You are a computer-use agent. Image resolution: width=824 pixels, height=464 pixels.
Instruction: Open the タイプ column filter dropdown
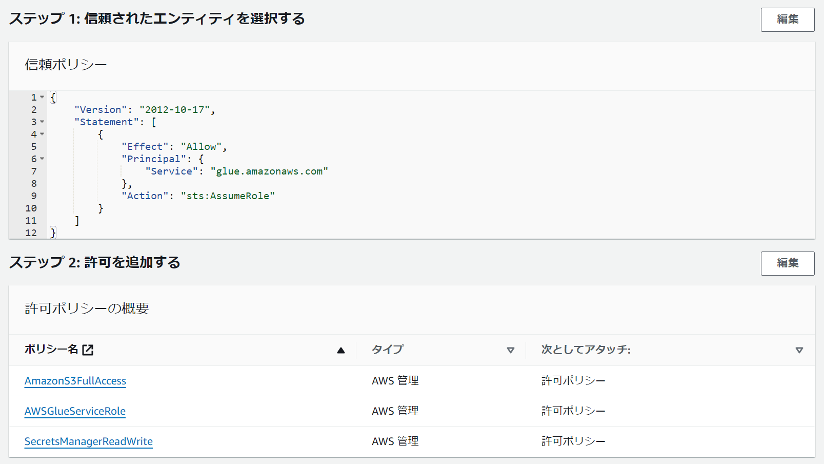pyautogui.click(x=511, y=350)
